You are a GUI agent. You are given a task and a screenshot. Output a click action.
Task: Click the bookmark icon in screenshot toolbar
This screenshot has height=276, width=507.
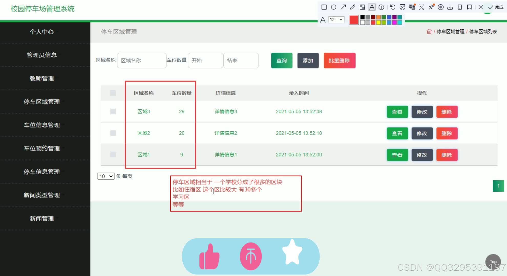tap(469, 7)
